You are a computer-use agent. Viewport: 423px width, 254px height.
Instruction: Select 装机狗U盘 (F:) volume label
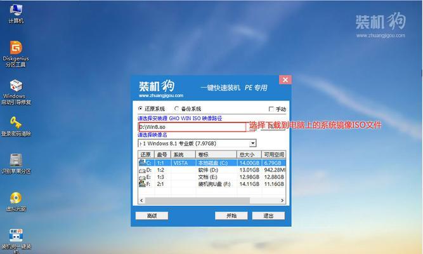pyautogui.click(x=214, y=184)
